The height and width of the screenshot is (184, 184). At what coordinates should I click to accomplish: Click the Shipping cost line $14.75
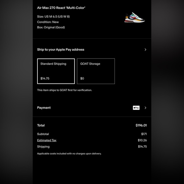tap(92, 147)
